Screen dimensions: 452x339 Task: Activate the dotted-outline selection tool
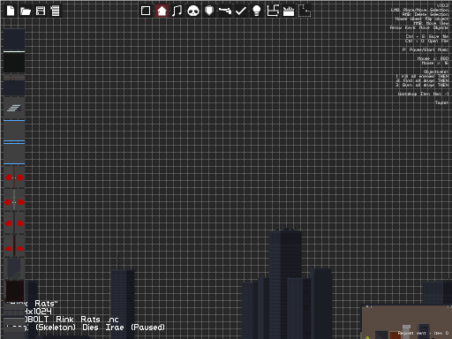pos(305,11)
